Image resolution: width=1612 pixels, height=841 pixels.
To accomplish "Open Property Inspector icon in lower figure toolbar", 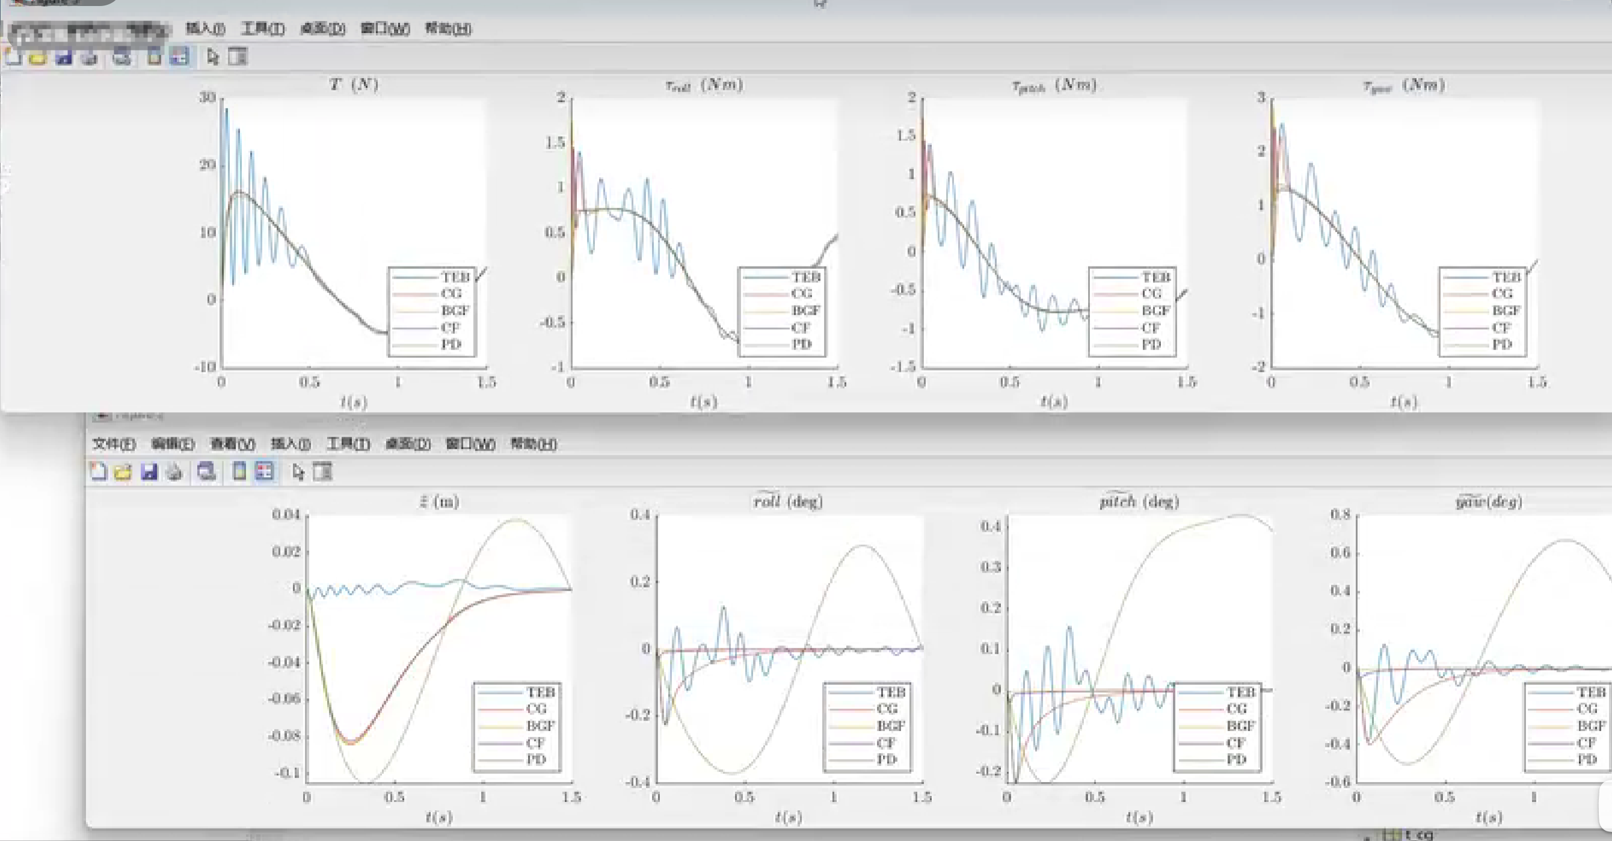I will click(x=323, y=471).
